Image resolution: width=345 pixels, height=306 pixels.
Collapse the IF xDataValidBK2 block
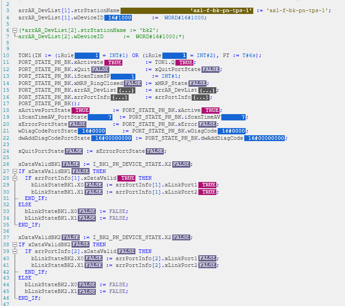click(15, 244)
